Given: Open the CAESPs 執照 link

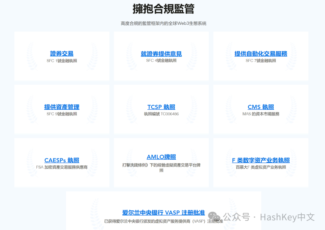Looking at the screenshot, I should (62, 160).
